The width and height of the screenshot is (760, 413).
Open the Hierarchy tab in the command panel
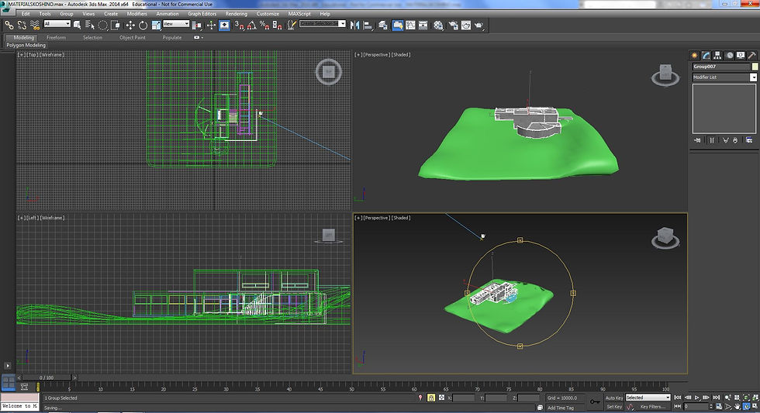718,55
